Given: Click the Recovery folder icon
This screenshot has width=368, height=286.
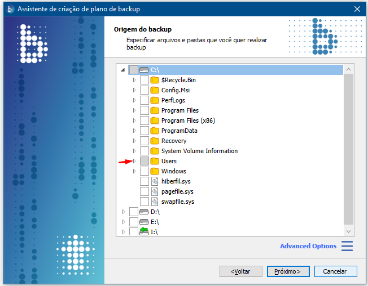Looking at the screenshot, I should pyautogui.click(x=155, y=141).
